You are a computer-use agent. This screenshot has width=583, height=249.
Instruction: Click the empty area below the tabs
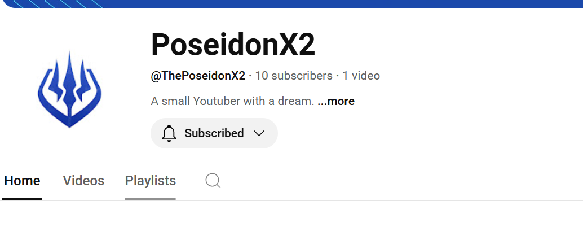coord(291,225)
